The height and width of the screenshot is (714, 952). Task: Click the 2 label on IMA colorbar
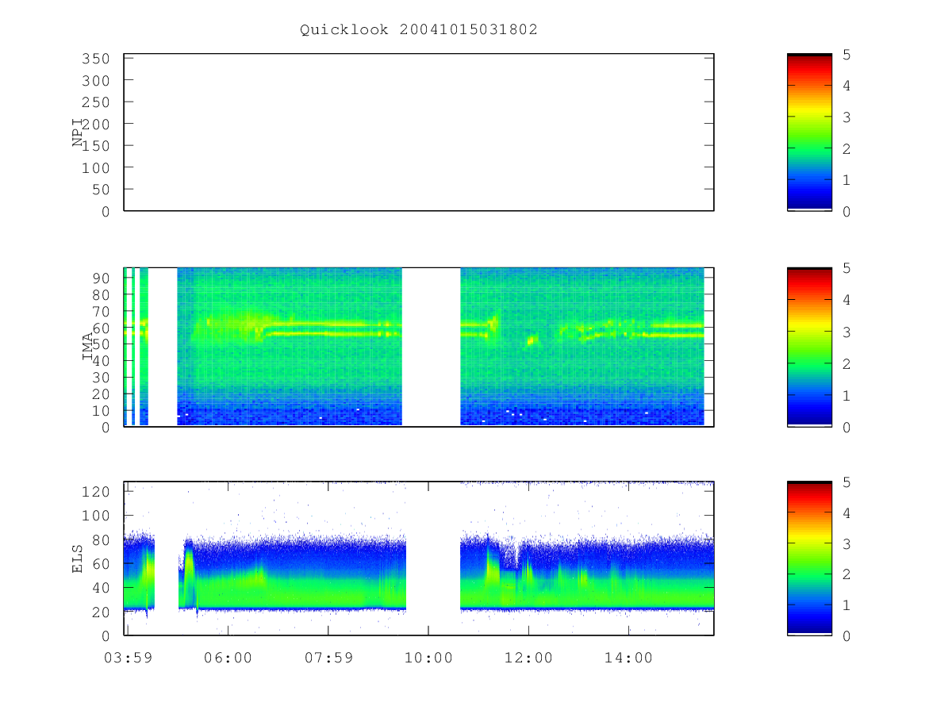tap(846, 363)
